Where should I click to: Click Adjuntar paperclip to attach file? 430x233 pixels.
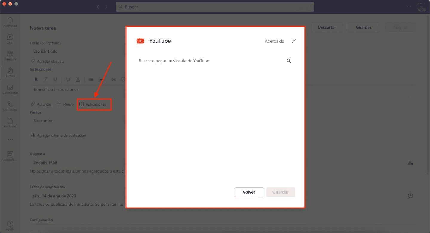41,104
